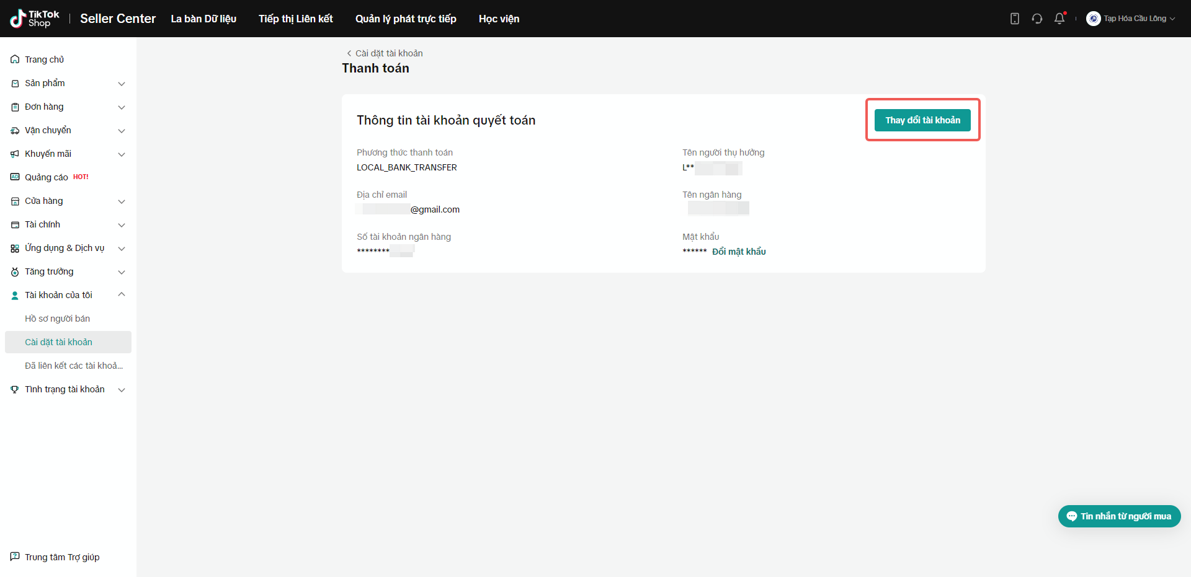Expand Tình trạng tài khoản menu

point(68,389)
